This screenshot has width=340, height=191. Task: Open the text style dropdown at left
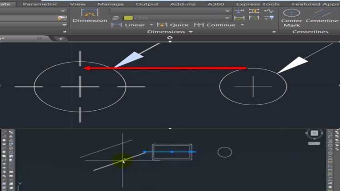63,11
